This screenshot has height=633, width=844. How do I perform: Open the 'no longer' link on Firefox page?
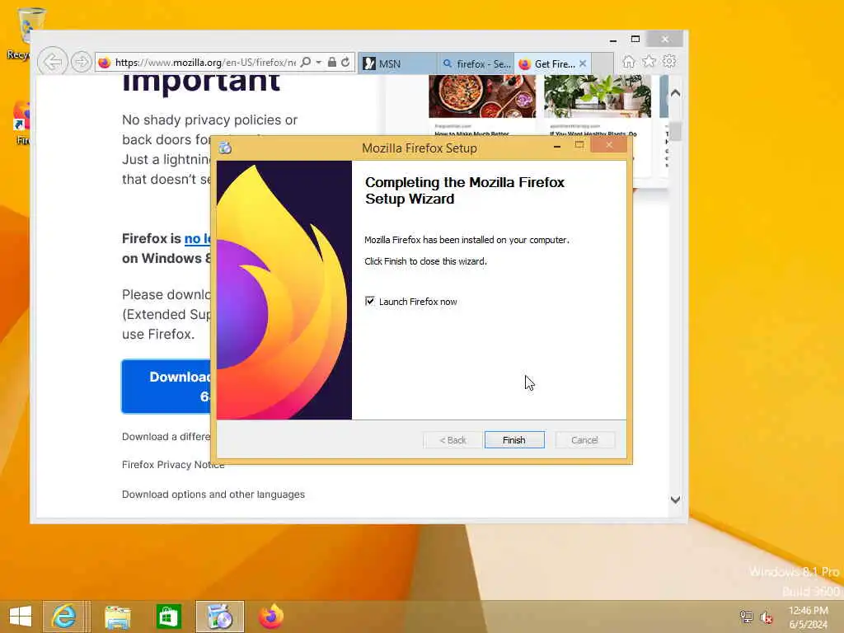pyautogui.click(x=198, y=238)
